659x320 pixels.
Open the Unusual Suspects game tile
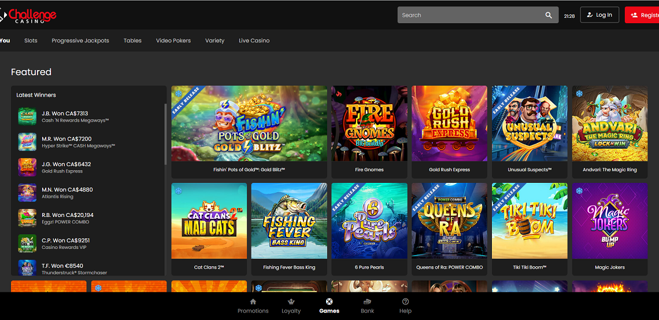point(530,132)
